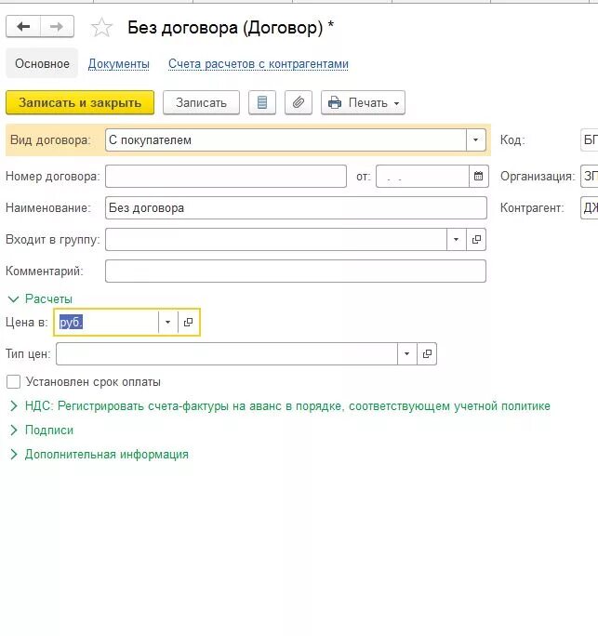Open the Входит в группу item icon
The image size is (598, 636).
coord(476,239)
